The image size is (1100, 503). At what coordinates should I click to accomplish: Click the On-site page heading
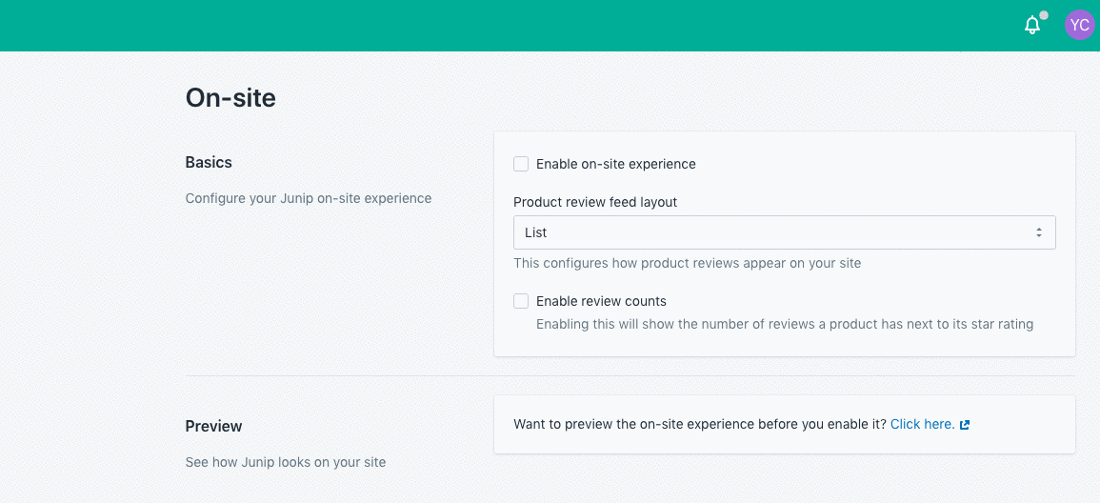click(230, 97)
